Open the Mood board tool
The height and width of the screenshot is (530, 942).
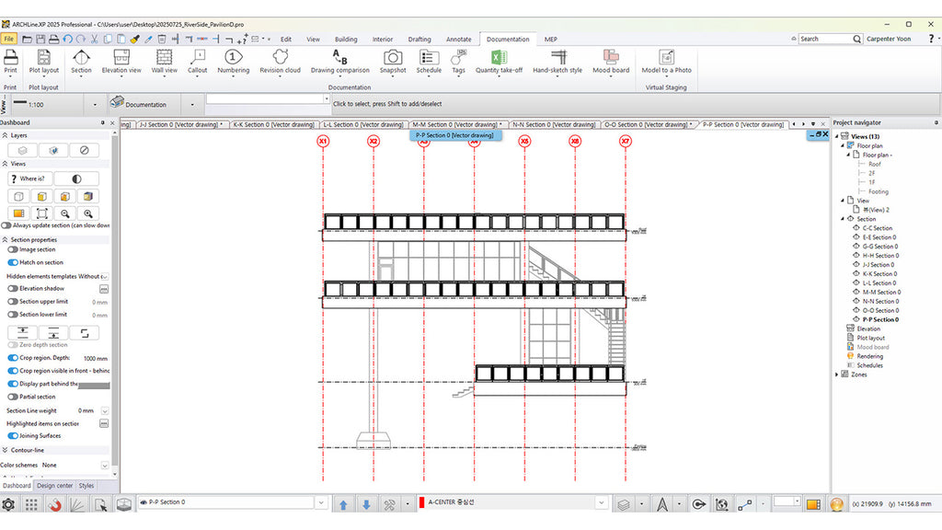pyautogui.click(x=611, y=62)
